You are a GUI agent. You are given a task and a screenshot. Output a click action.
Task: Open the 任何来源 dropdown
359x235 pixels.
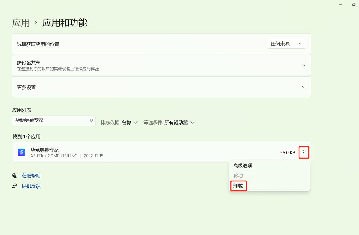click(286, 43)
